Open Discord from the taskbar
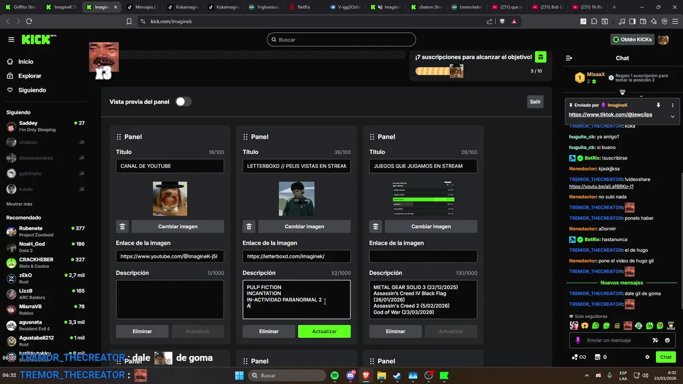Screen dimensions: 683x384 tap(351, 375)
